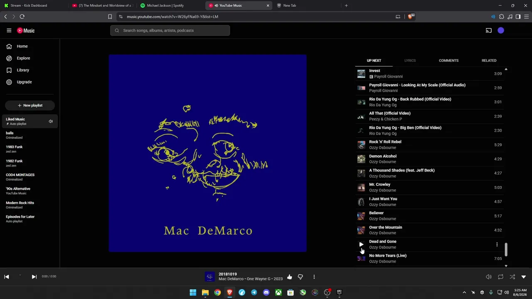Open the three-dot menu for Dead and Gone
532x299 pixels.
tap(497, 245)
